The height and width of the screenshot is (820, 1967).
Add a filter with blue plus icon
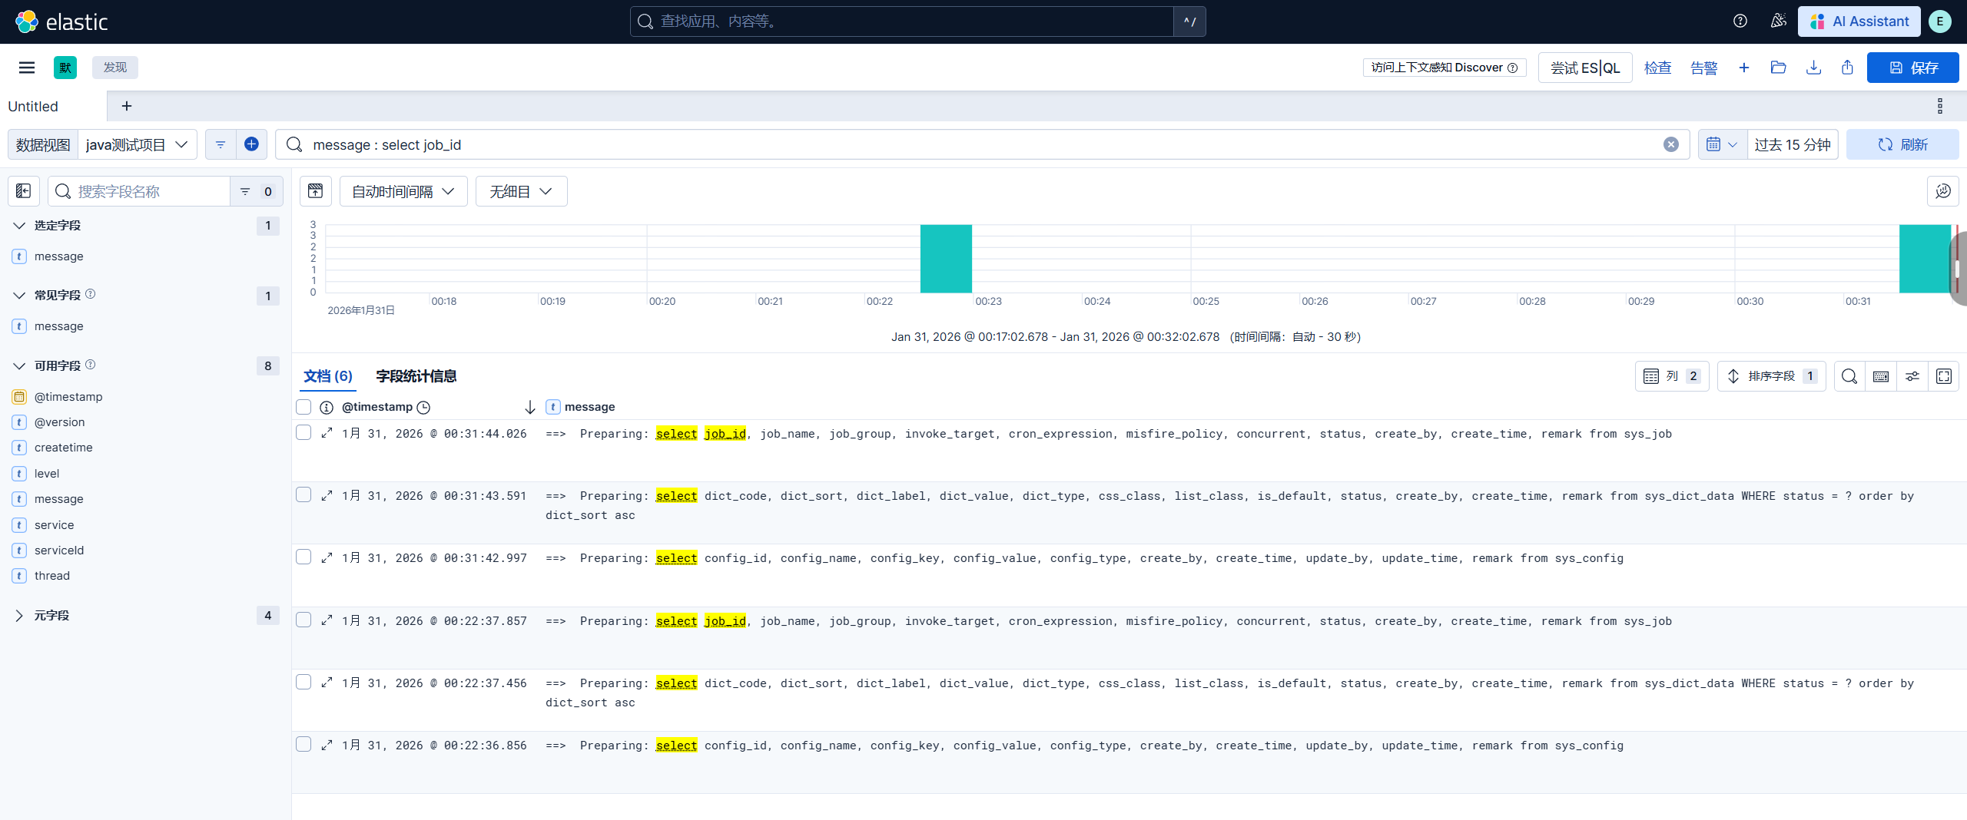251,144
